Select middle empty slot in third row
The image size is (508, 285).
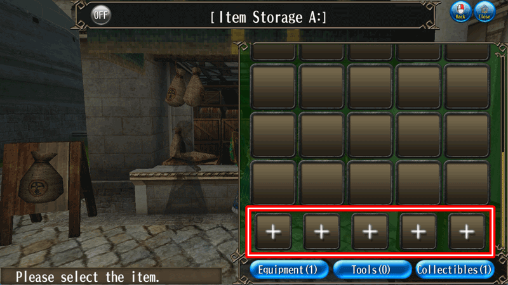pos(370,135)
